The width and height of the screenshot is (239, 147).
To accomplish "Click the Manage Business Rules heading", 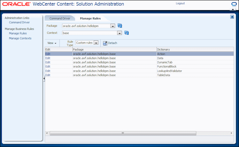I will pos(20,29).
